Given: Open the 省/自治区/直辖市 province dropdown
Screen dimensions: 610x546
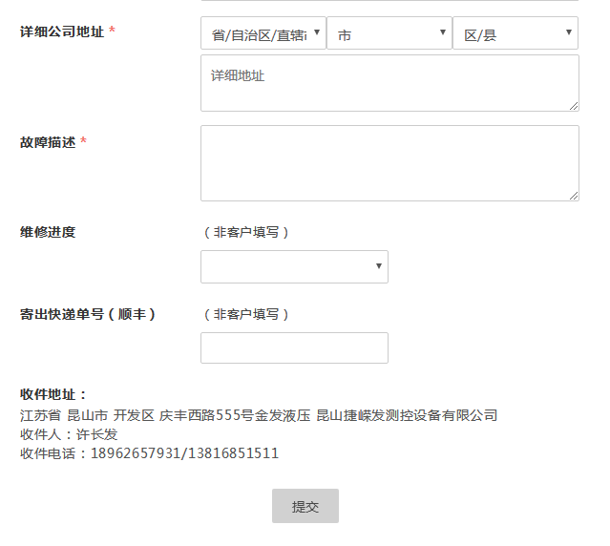Looking at the screenshot, I should click(x=263, y=34).
